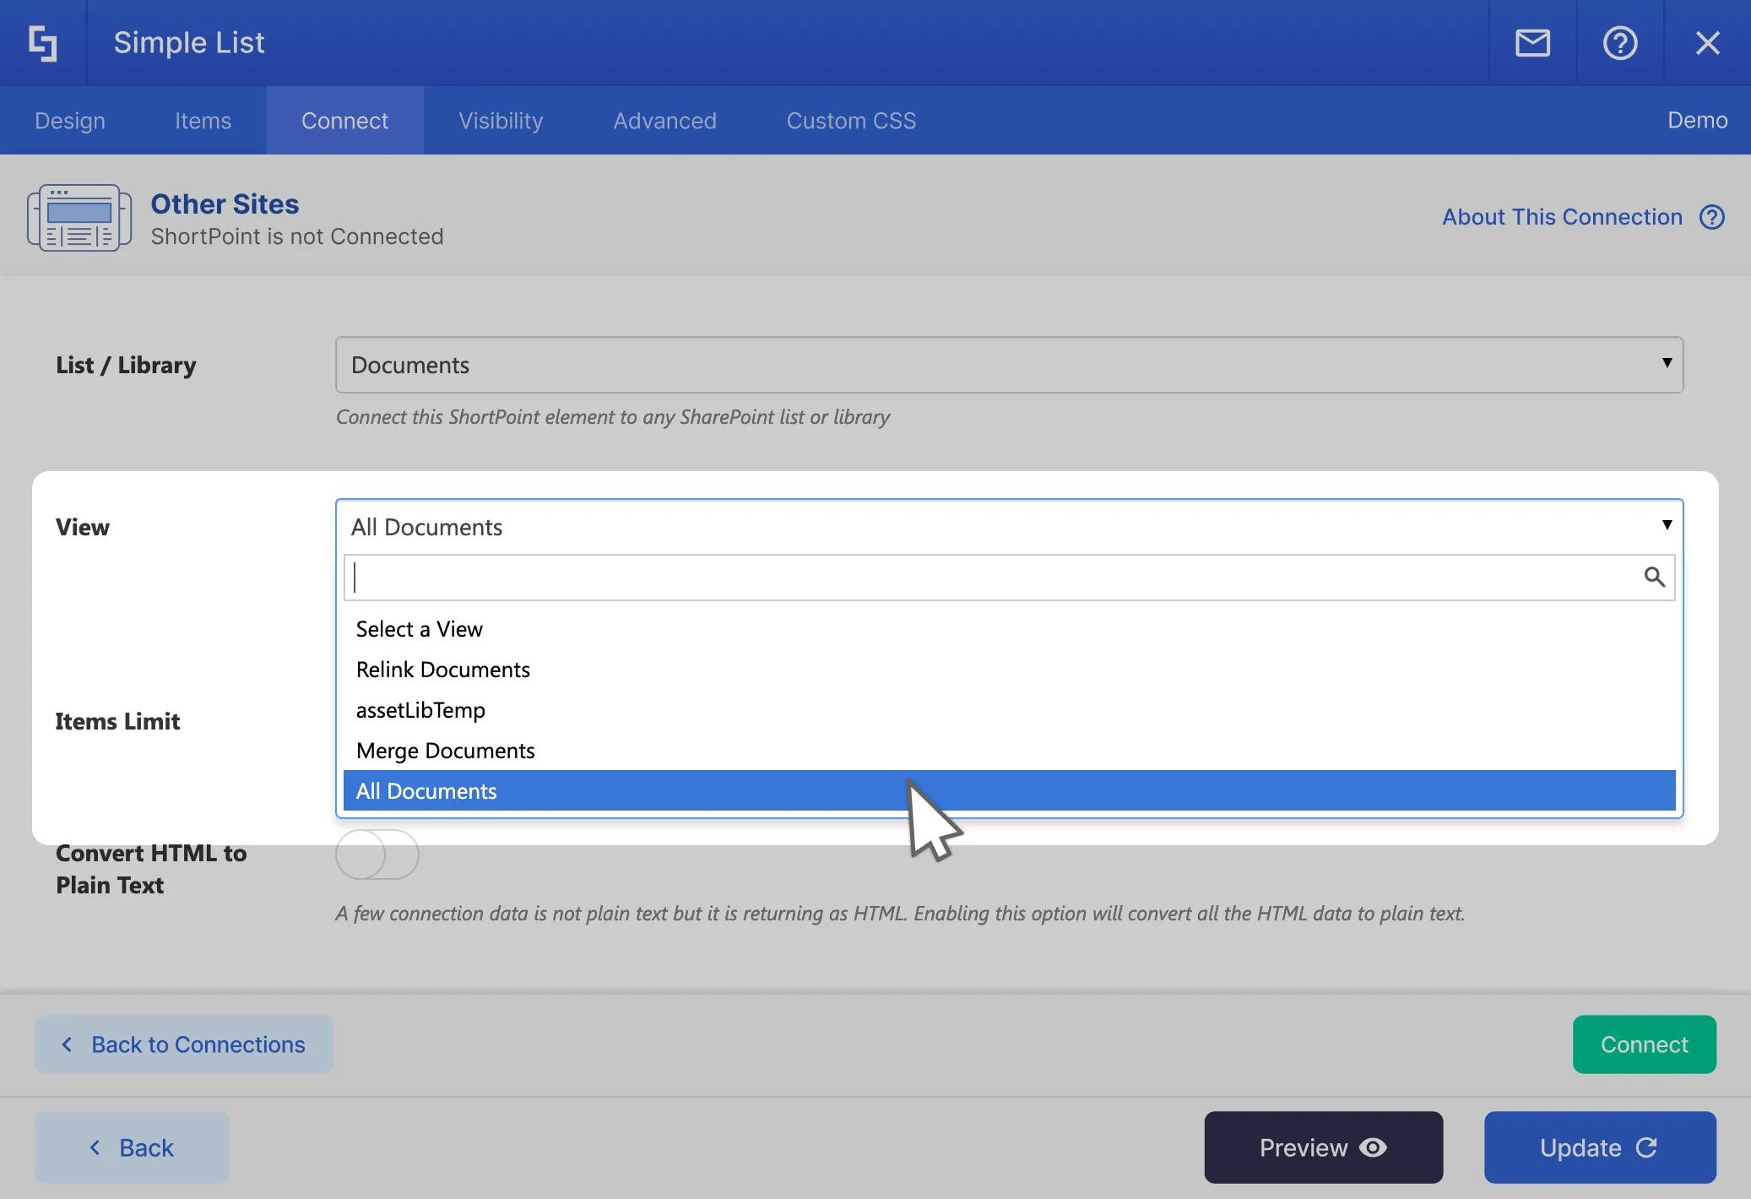Close the Simple List dialog

point(1707,43)
